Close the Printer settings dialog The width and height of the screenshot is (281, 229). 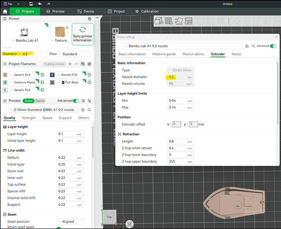coord(276,37)
